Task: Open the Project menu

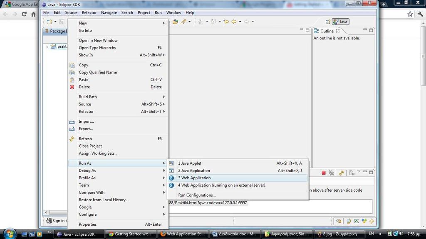Action: [144, 12]
